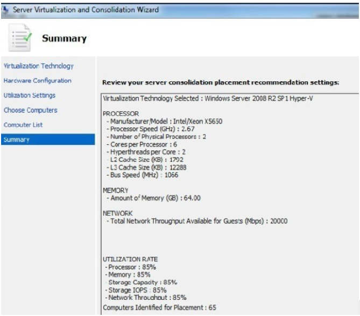This screenshot has width=360, height=316.
Task: Click the Storage IOPS : 85% line
Action: pos(136,290)
